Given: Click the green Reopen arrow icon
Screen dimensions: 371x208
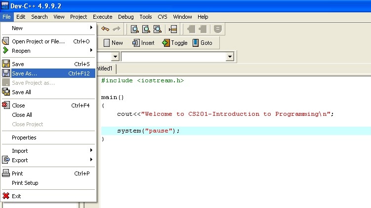Looking at the screenshot, I should (x=5, y=50).
